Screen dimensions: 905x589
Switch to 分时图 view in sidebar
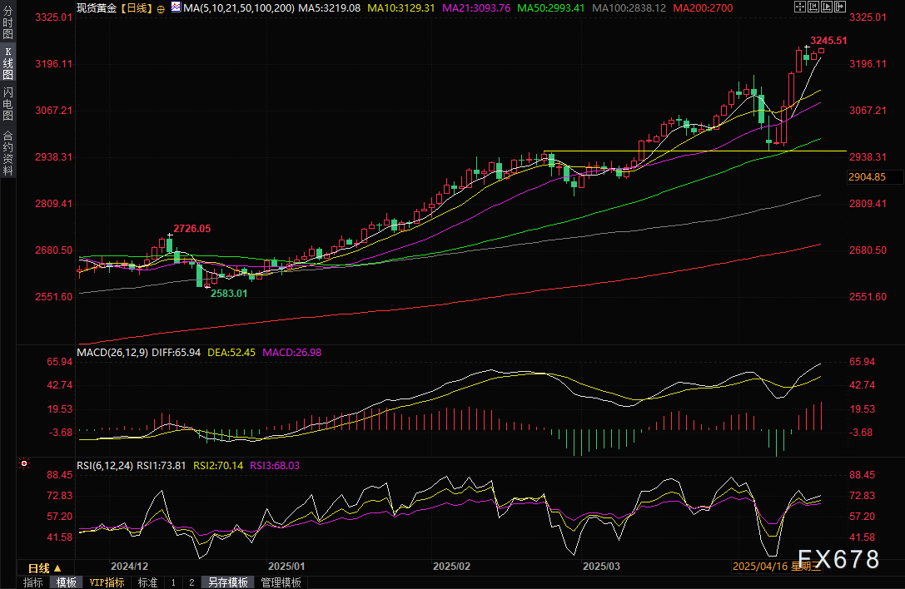(7, 23)
